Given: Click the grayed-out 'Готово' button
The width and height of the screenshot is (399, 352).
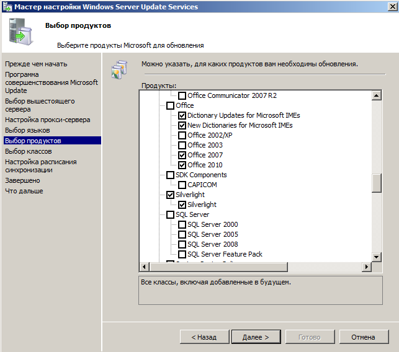Looking at the screenshot, I should click(310, 337).
